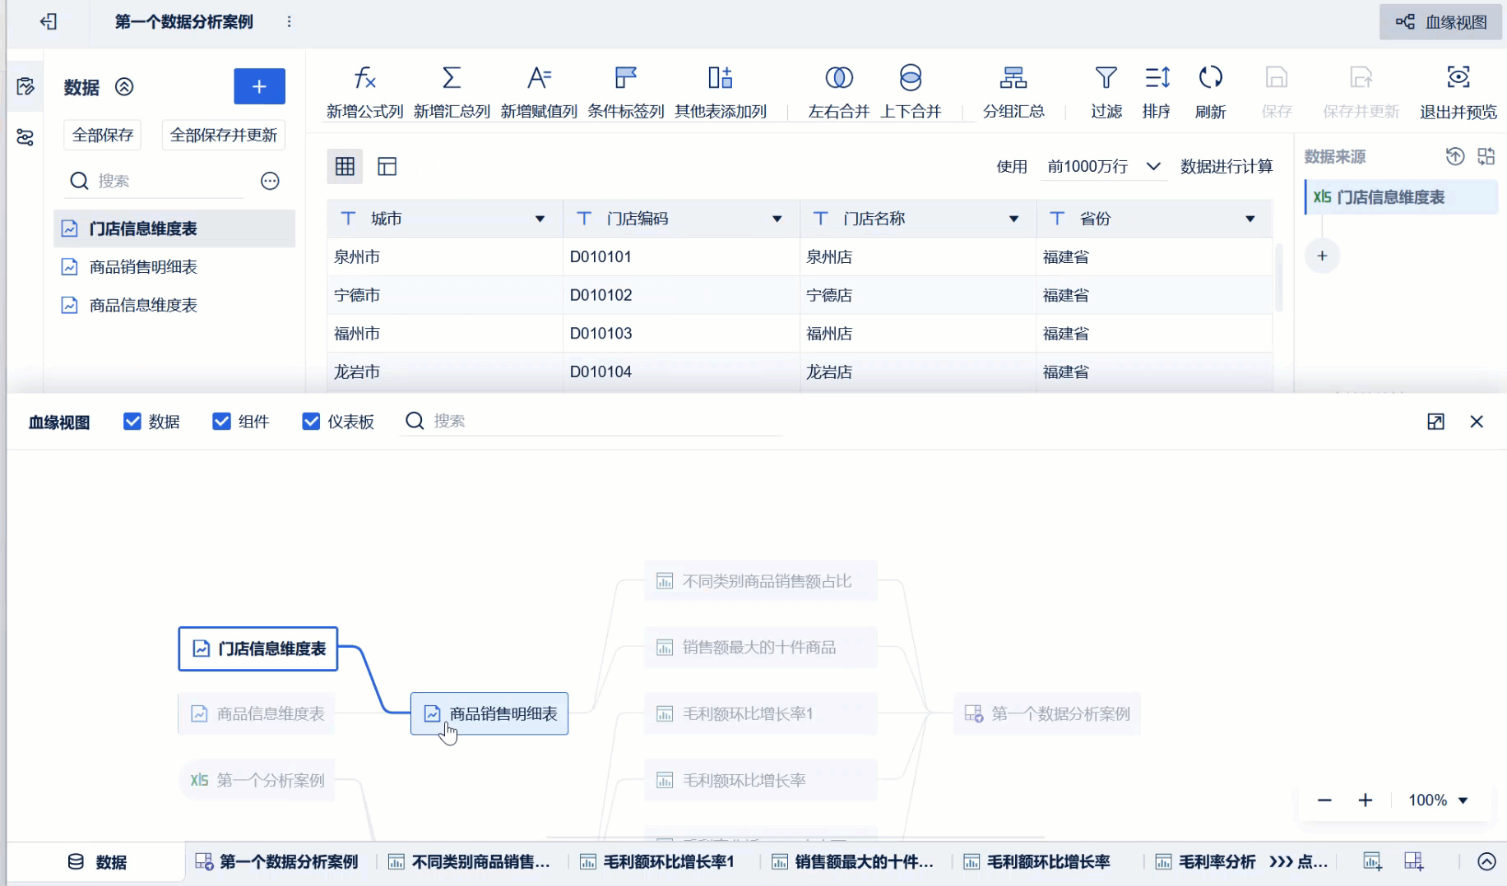
Task: Switch to the 第一个数据分析案例 bottom tab
Action: (277, 862)
